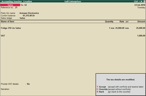Edit the Party A/c name Armaan Electronics

pos(29,13)
